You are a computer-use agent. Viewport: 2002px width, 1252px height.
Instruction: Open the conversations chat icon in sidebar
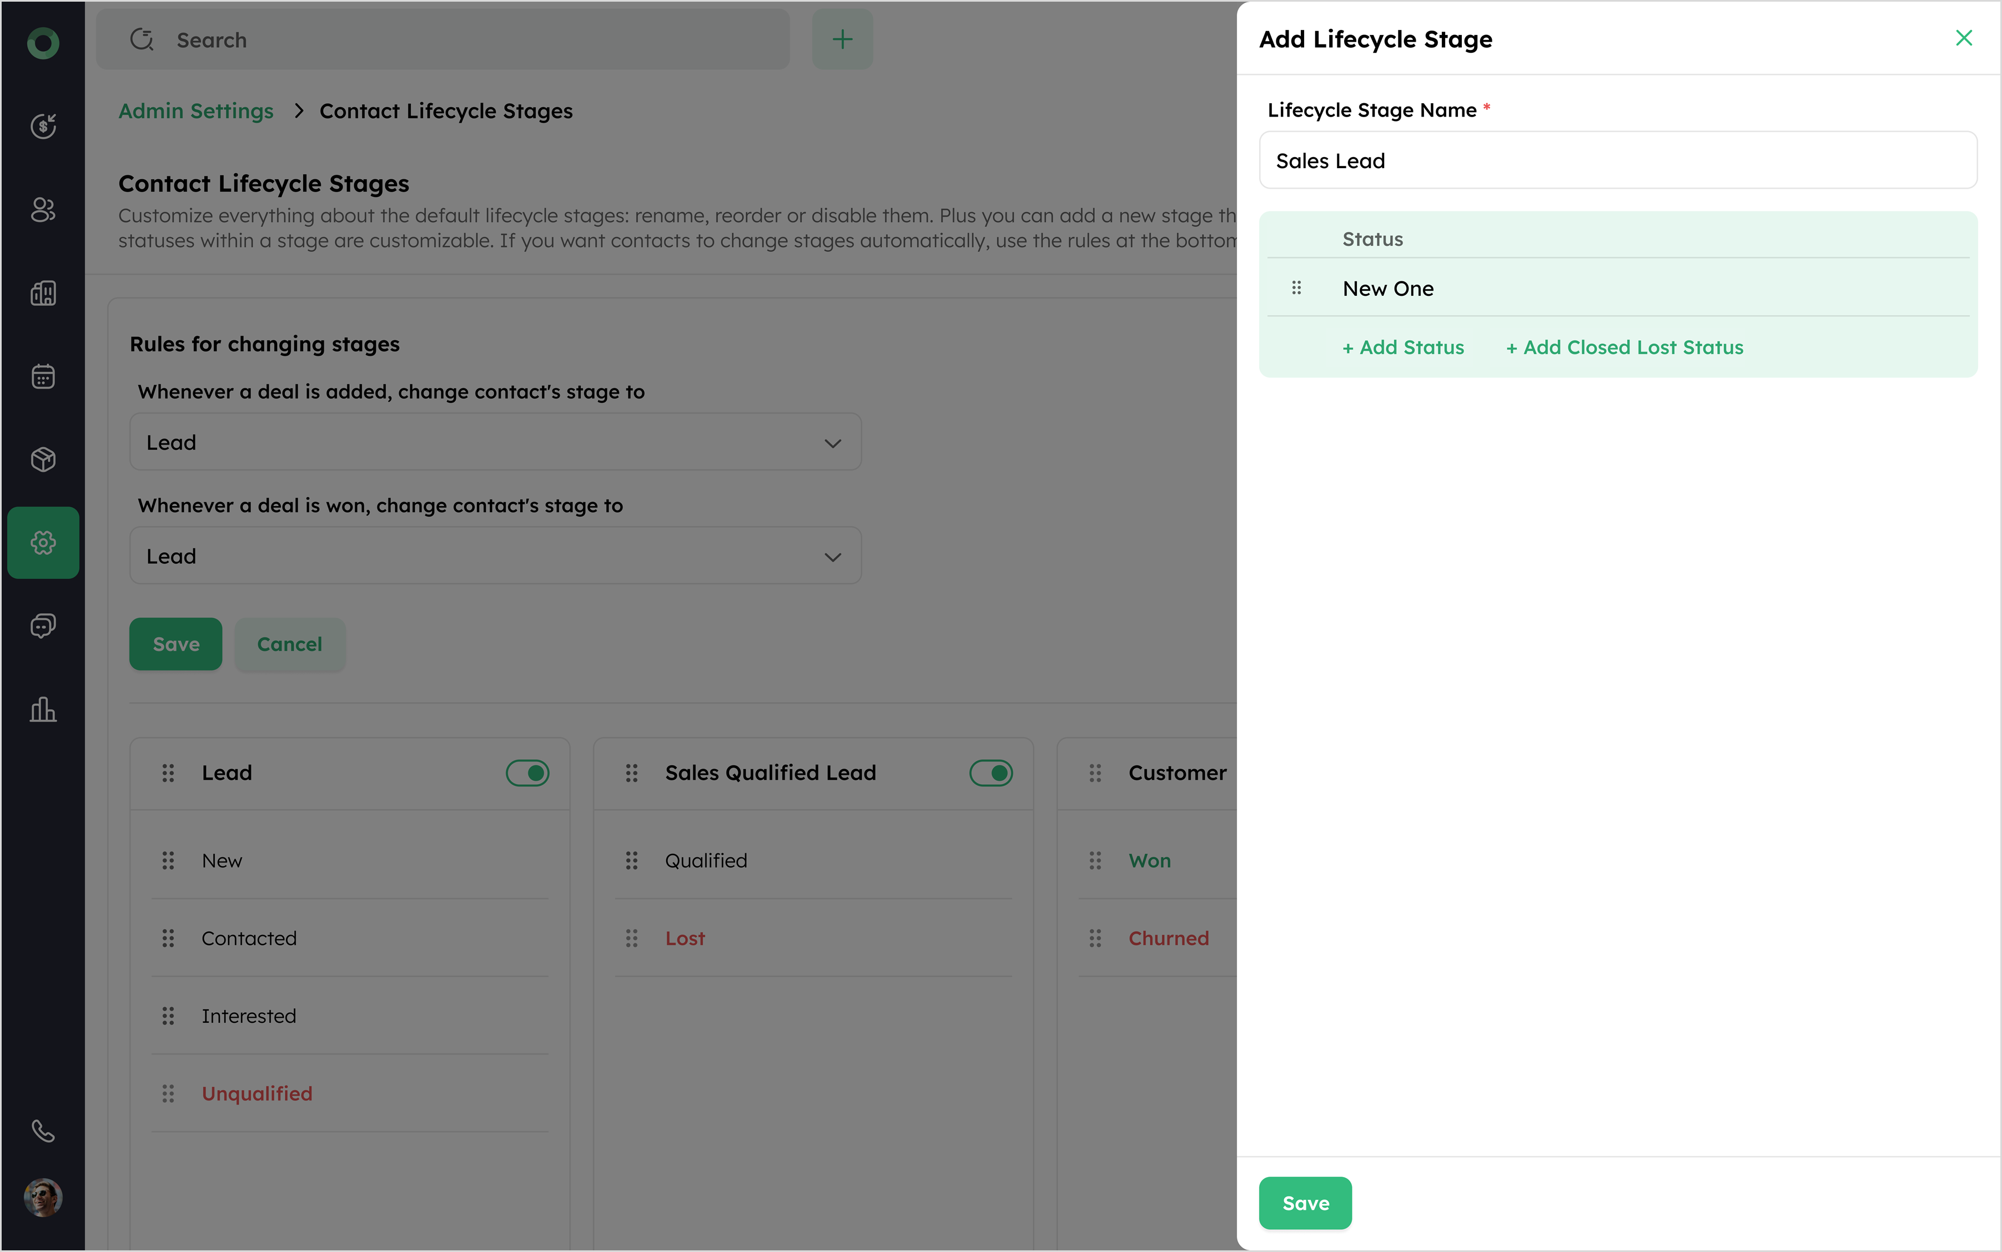click(x=43, y=626)
